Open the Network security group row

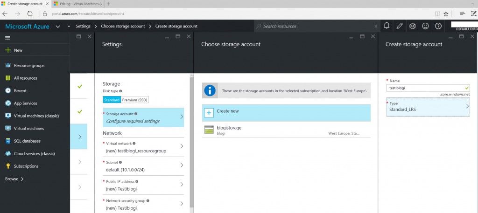143,204
